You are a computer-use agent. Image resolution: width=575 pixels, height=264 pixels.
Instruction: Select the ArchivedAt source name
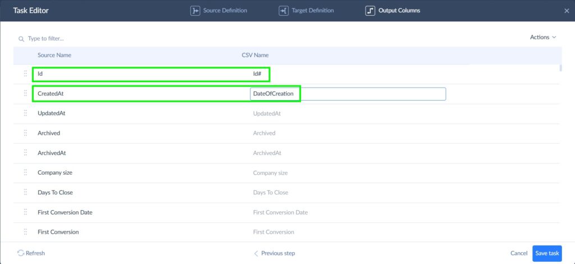pos(52,153)
